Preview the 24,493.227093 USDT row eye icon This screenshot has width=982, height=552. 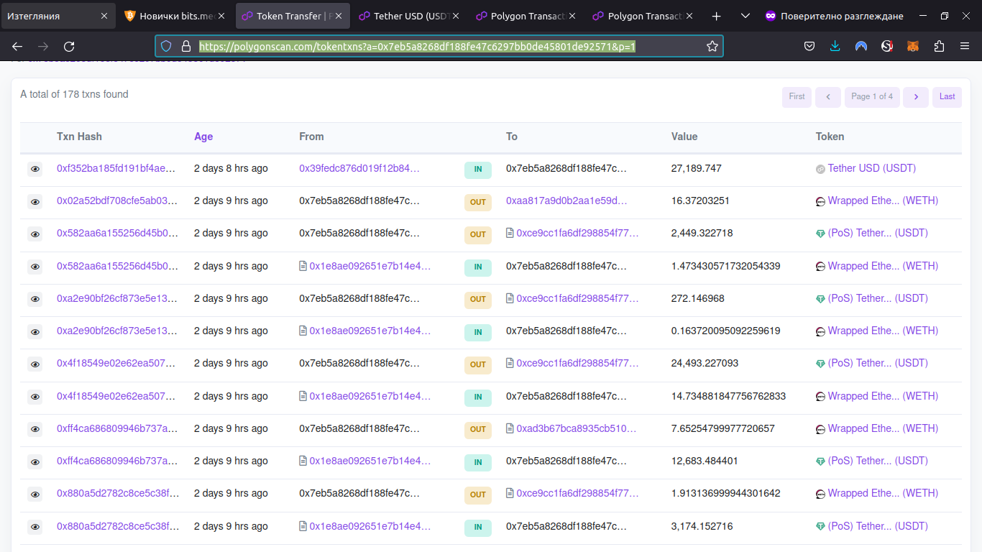35,364
